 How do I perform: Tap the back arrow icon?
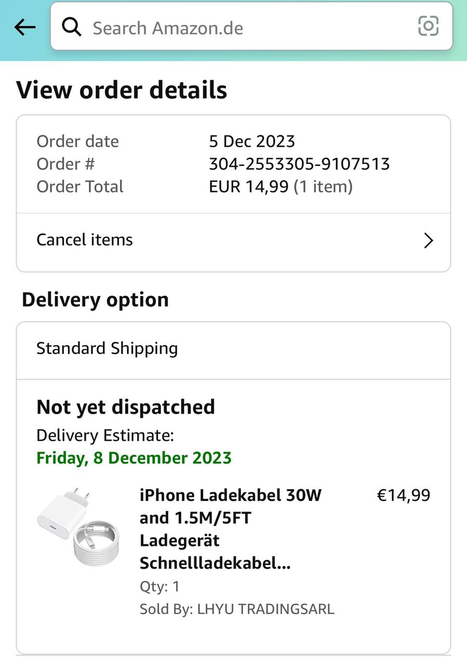tap(25, 27)
